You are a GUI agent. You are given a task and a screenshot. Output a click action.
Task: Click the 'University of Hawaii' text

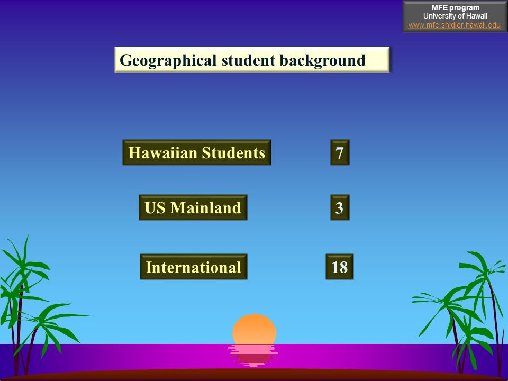(x=455, y=16)
